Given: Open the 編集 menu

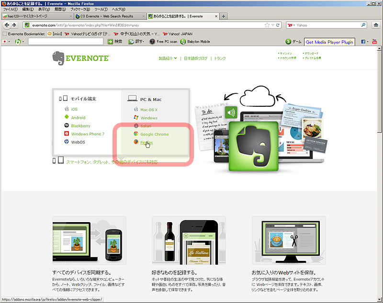Looking at the screenshot, I should (x=28, y=9).
